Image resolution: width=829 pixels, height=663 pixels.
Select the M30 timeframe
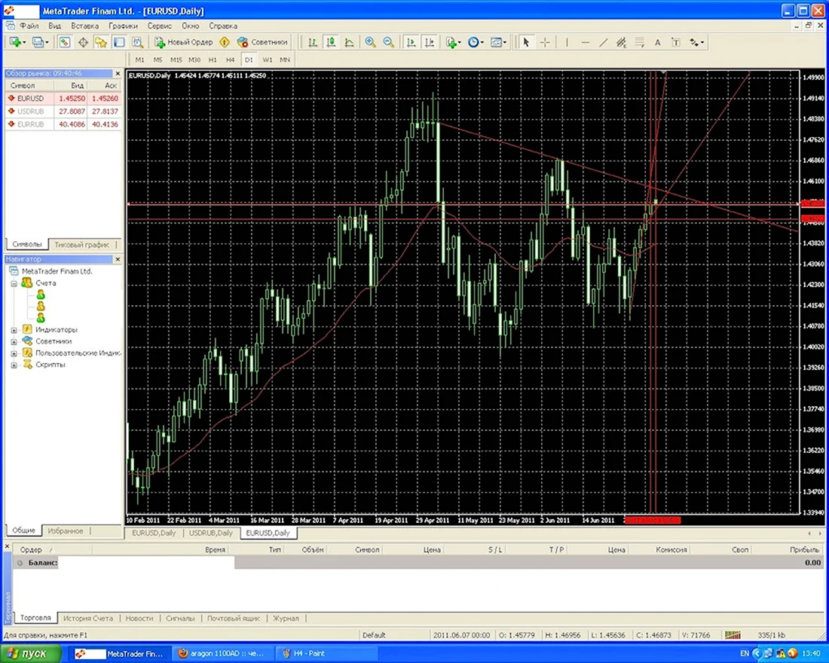(x=194, y=60)
